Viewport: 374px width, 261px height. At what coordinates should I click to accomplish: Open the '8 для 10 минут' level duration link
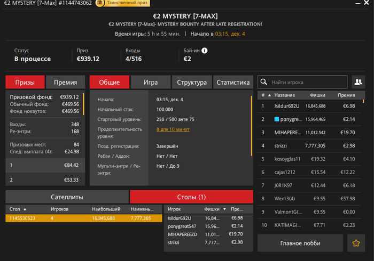pos(174,129)
